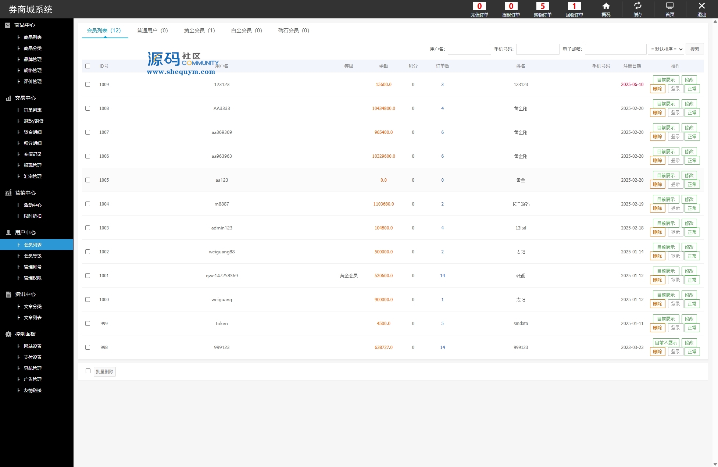718x467 pixels.
Task: Click the scrollbar down arrow
Action: pyautogui.click(x=715, y=464)
